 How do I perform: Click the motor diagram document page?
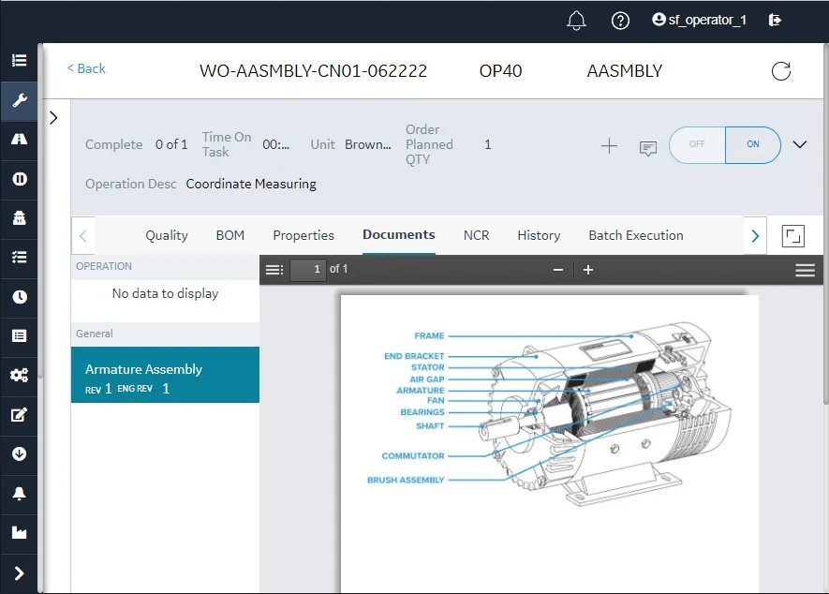click(549, 443)
